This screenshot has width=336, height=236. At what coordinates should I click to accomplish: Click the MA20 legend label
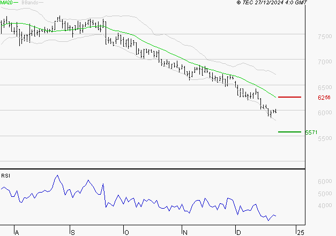pyautogui.click(x=6, y=2)
